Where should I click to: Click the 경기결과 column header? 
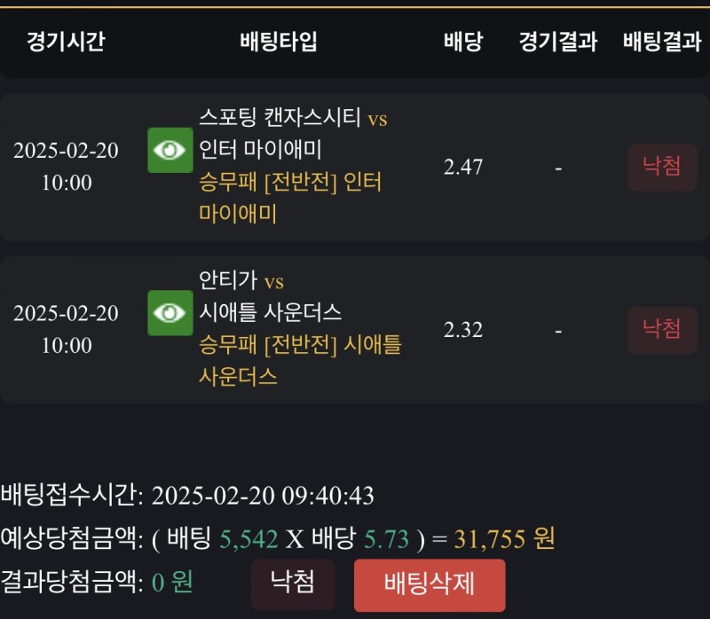(557, 42)
